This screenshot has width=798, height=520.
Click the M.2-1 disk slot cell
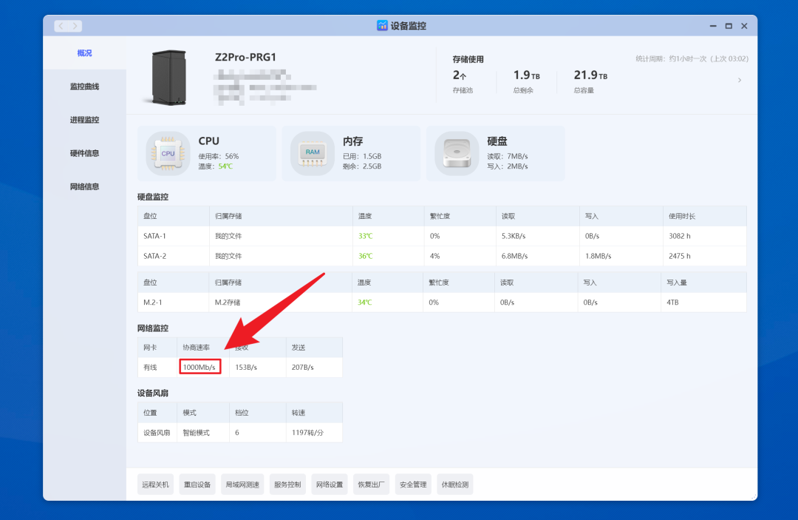[174, 302]
